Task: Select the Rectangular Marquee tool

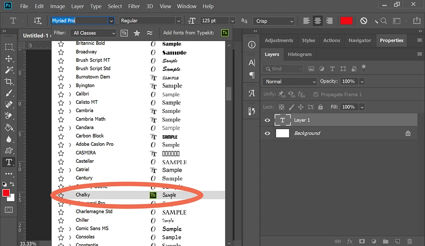Action: [x=8, y=47]
